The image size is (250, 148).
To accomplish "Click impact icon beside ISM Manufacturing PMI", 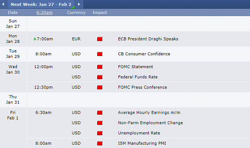I will [100, 143].
